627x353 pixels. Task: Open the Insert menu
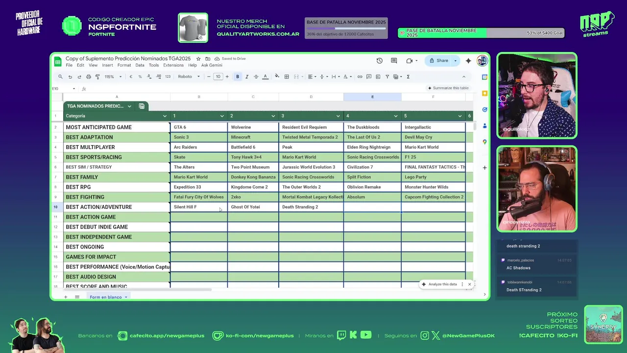point(107,65)
